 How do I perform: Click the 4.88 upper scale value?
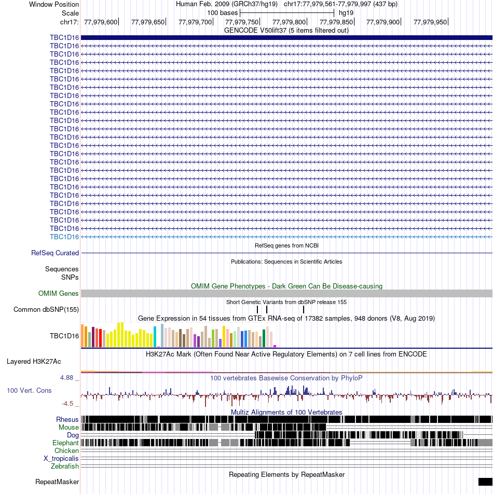67,377
